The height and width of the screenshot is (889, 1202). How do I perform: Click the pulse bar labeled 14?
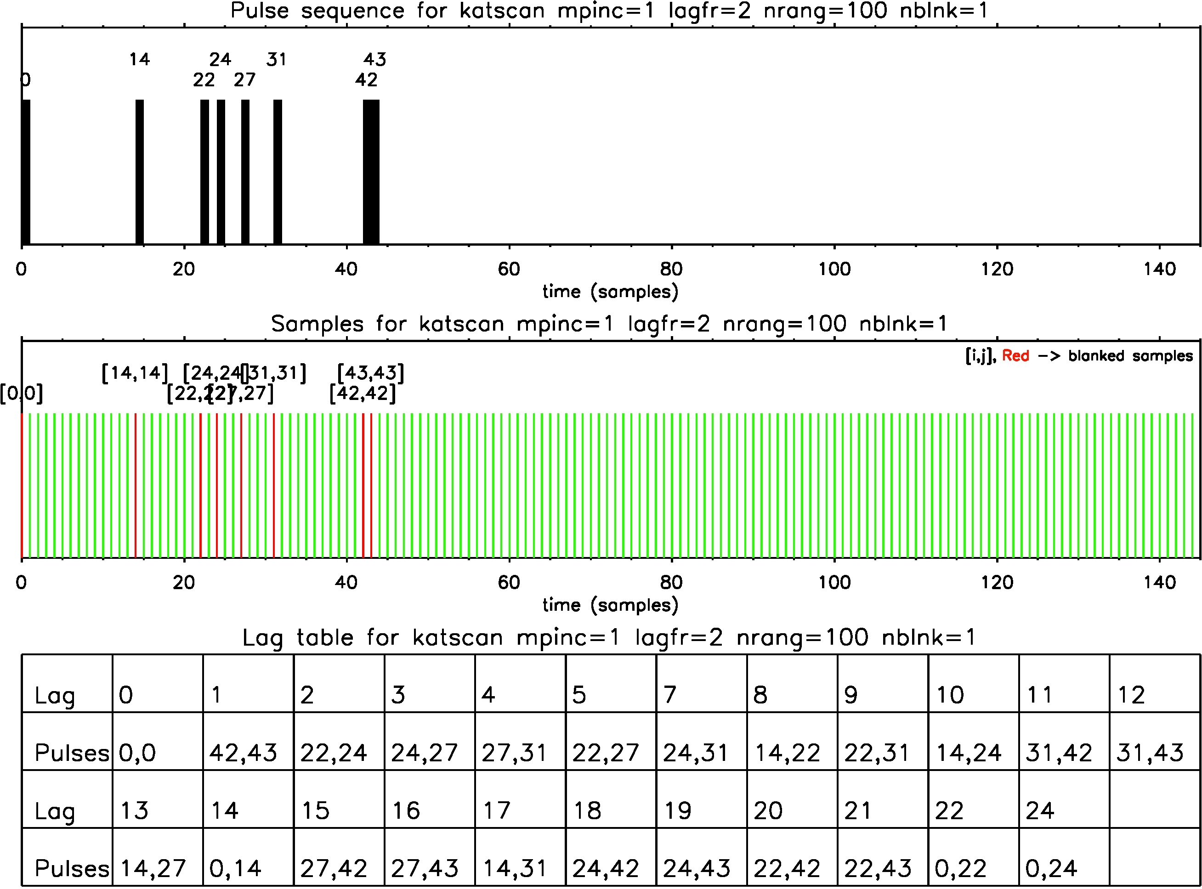tap(140, 172)
